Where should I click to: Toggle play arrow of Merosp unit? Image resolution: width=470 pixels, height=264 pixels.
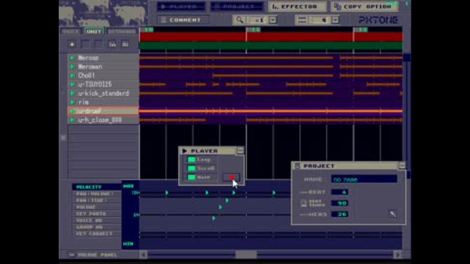72,58
